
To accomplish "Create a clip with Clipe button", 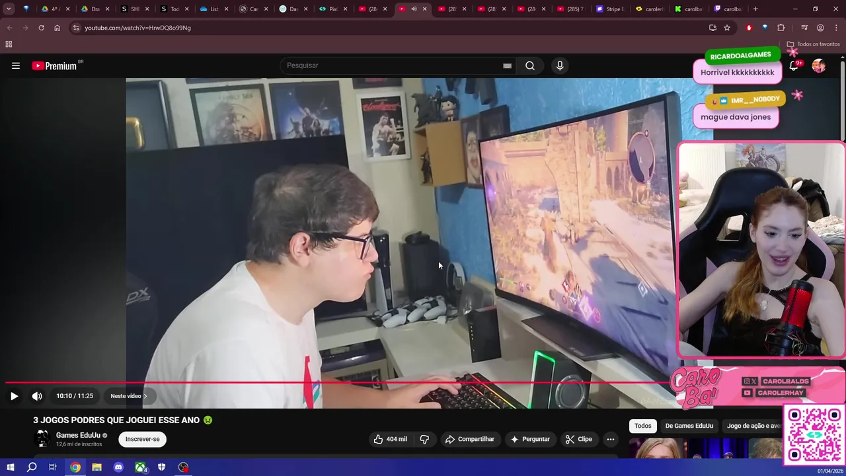I will click(x=578, y=439).
